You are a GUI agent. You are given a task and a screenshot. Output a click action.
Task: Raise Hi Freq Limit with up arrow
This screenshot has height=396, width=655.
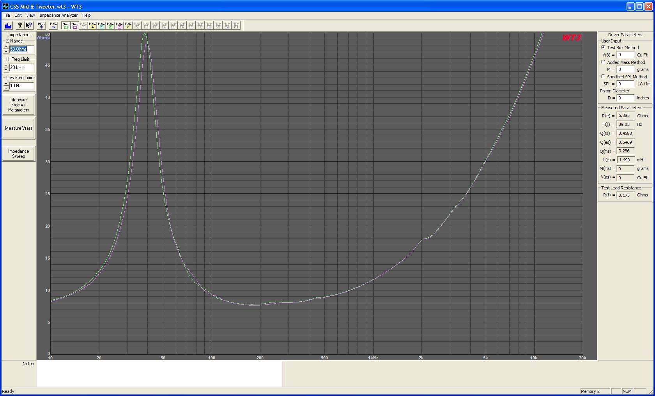point(6,65)
